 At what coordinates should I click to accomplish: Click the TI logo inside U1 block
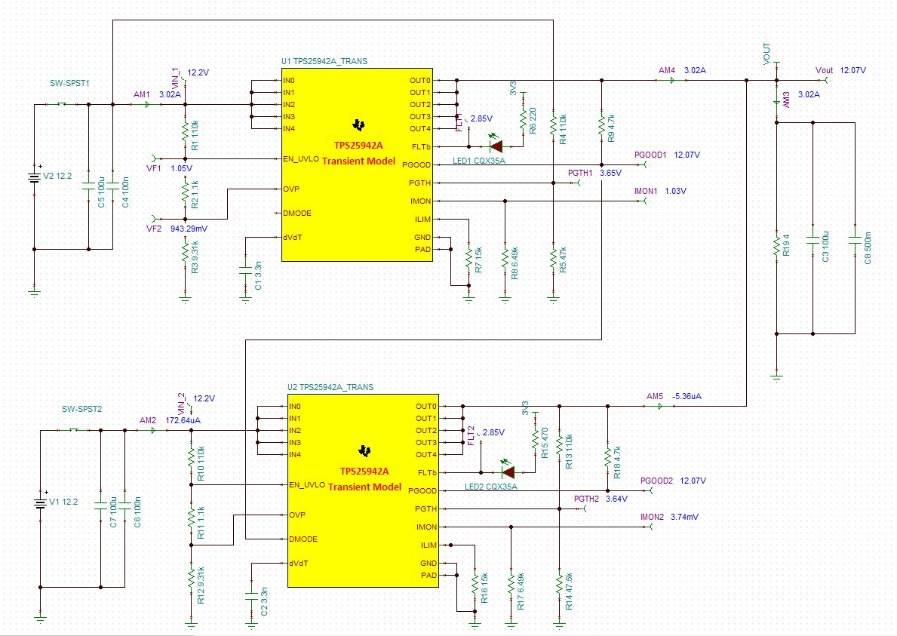(x=358, y=124)
